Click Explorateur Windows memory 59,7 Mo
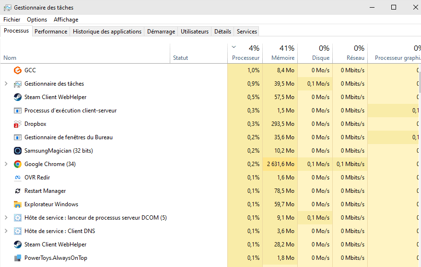The width and height of the screenshot is (421, 267). (284, 204)
